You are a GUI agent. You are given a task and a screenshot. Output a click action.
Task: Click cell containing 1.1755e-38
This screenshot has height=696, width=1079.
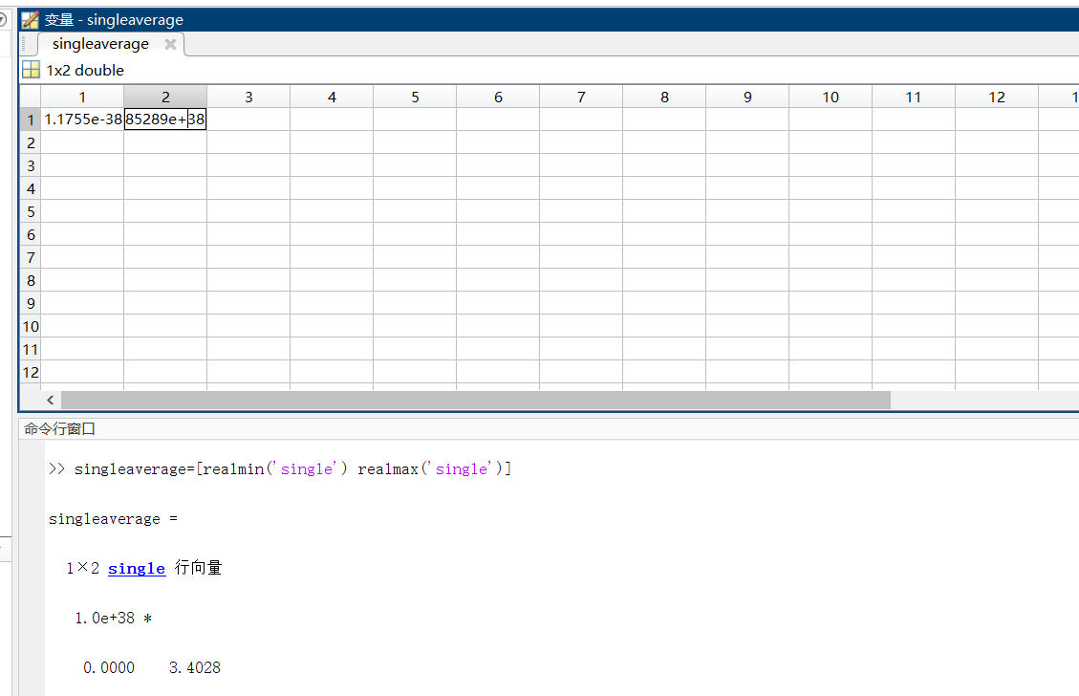82,120
